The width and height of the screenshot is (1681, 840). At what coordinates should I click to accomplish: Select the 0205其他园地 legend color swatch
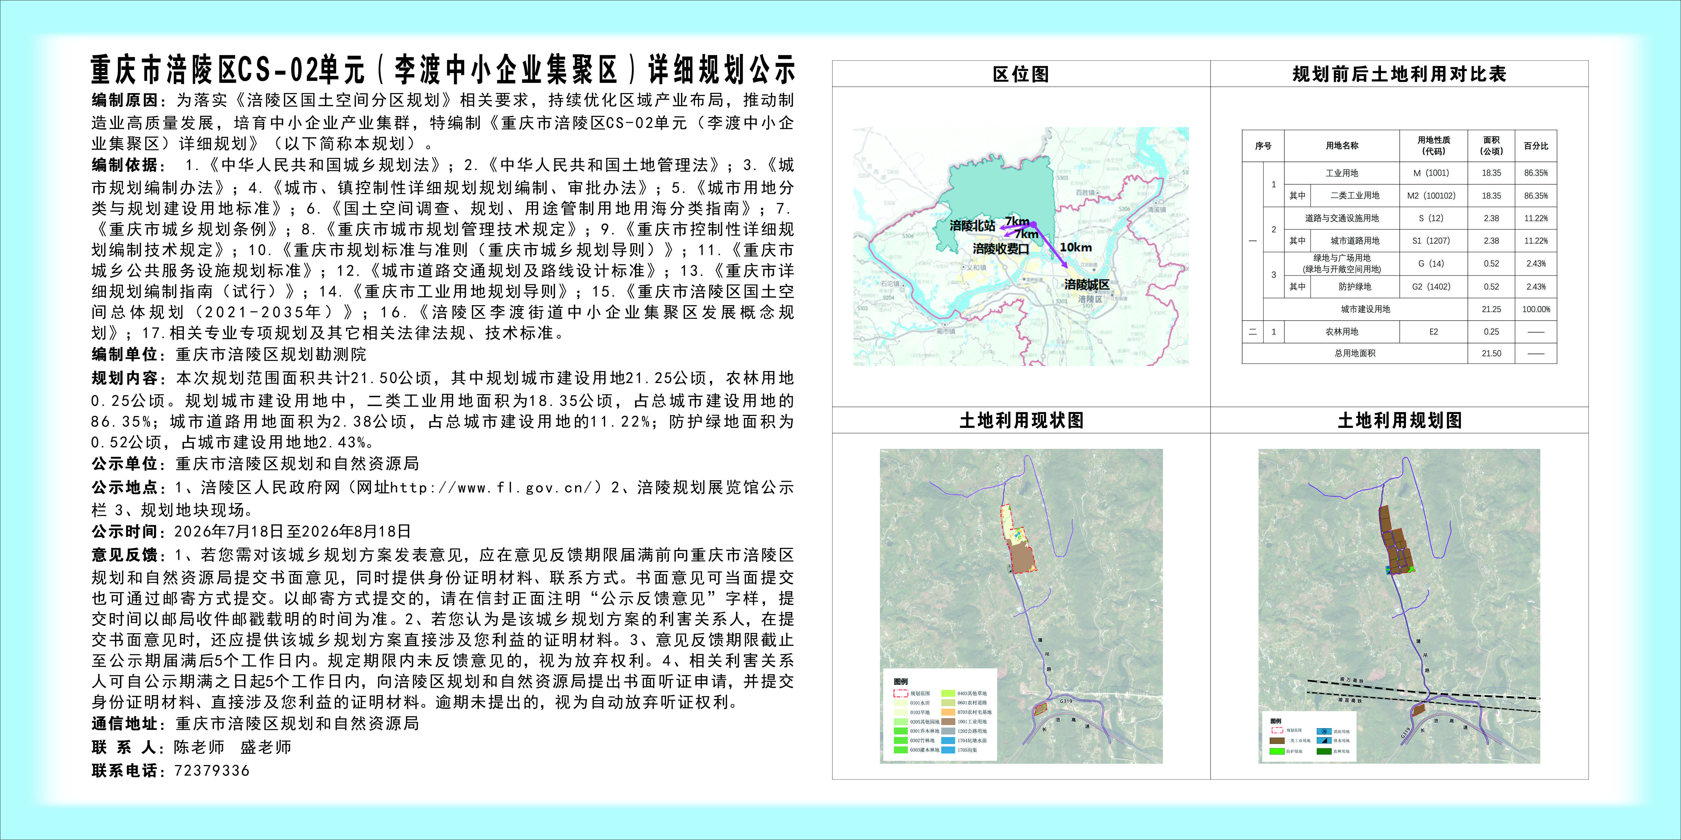[x=901, y=722]
